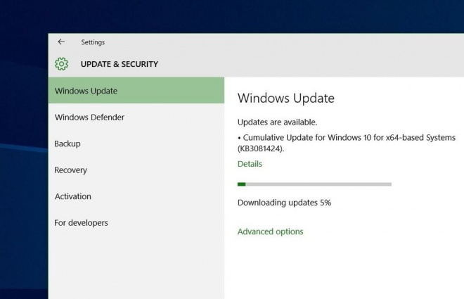Viewport: 464px width, 299px height.
Task: Click the 'Downloading updates 5%' status text
Action: [285, 203]
